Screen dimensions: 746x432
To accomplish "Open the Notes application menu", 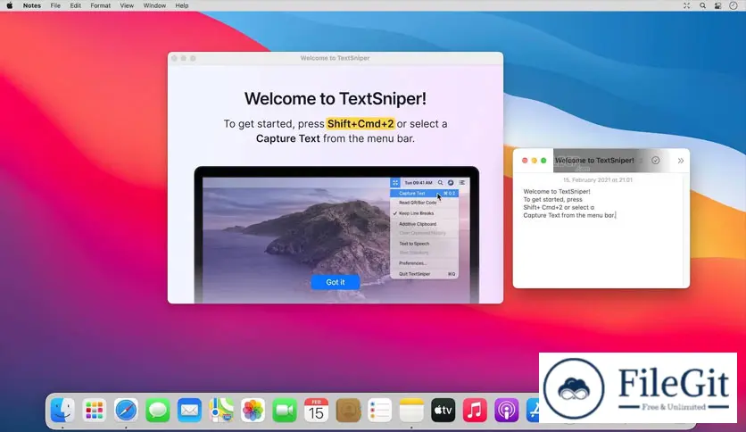I will coord(32,5).
